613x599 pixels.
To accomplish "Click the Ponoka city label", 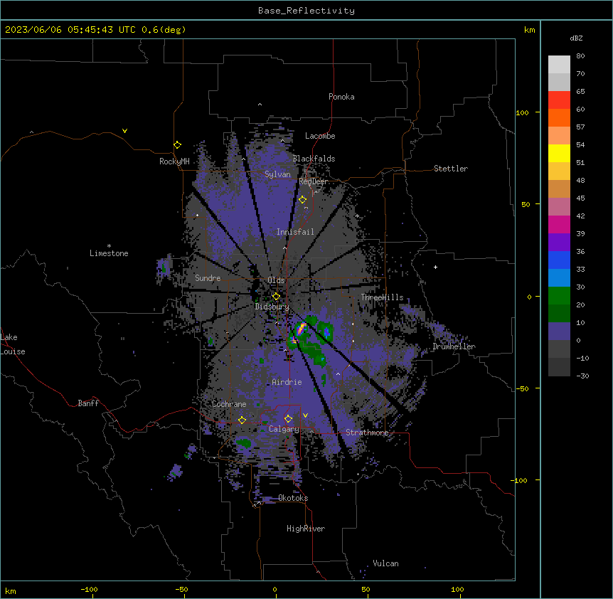I will 341,97.
